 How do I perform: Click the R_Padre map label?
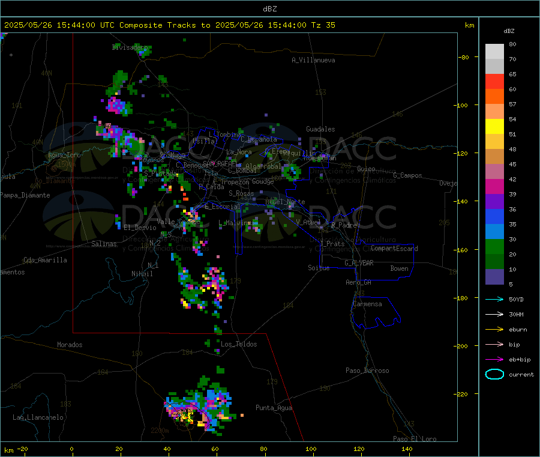(x=344, y=225)
